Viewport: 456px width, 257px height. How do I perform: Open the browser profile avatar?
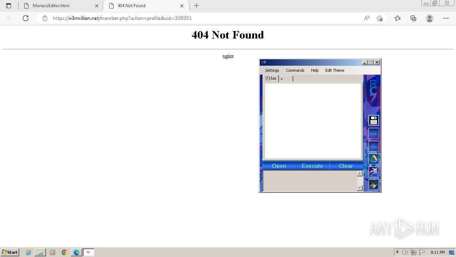point(430,18)
